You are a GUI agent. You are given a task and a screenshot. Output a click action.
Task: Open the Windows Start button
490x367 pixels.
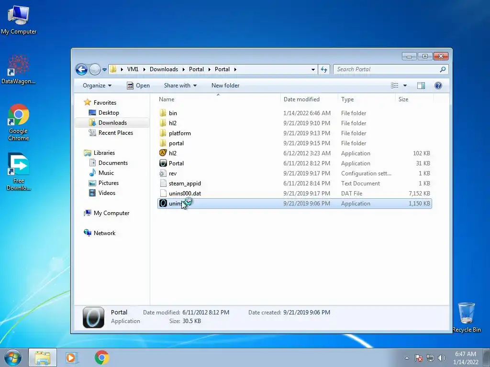(x=13, y=357)
